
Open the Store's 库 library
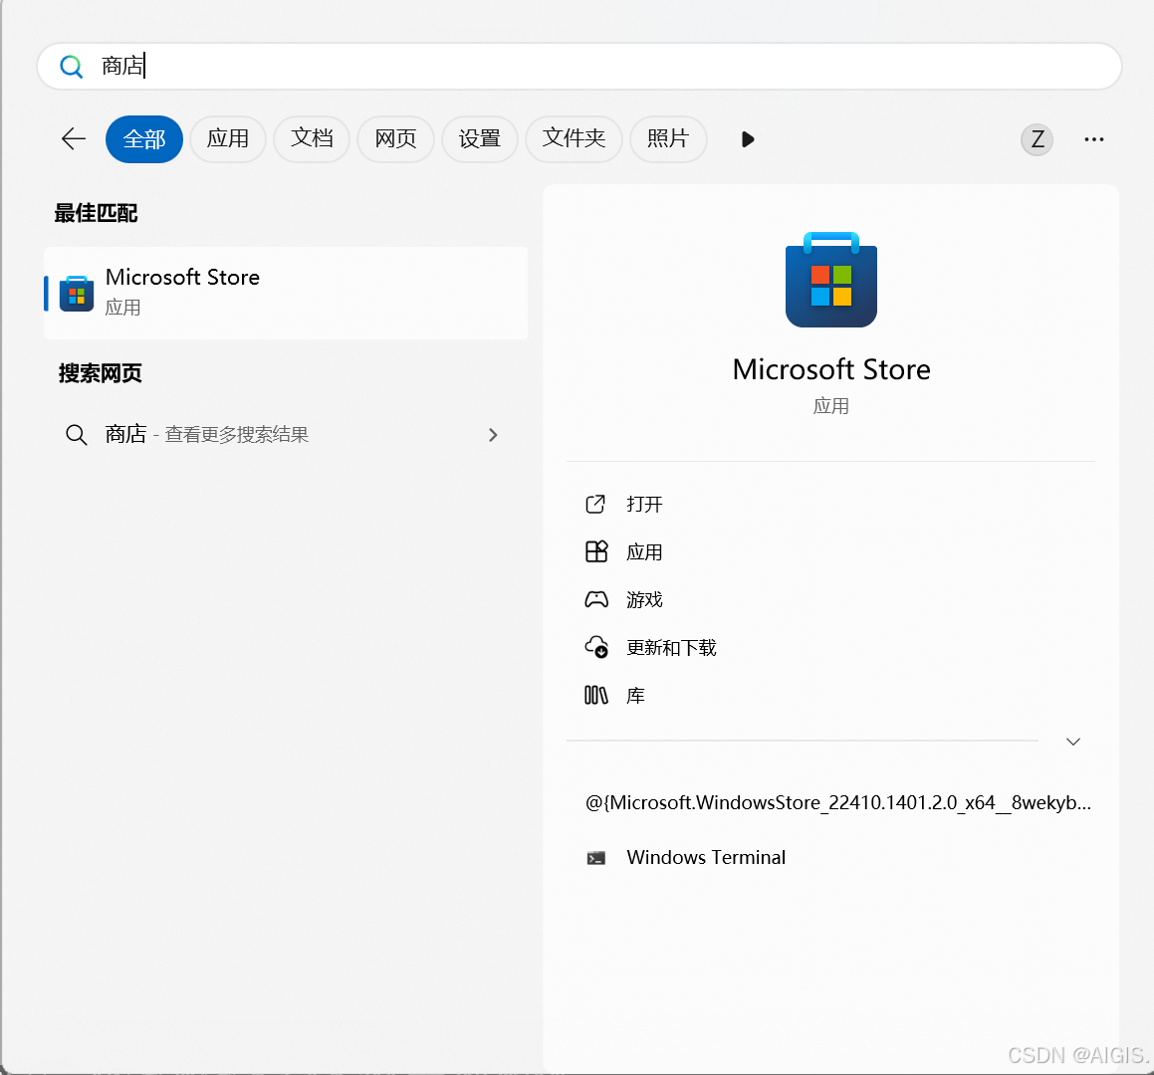click(635, 696)
